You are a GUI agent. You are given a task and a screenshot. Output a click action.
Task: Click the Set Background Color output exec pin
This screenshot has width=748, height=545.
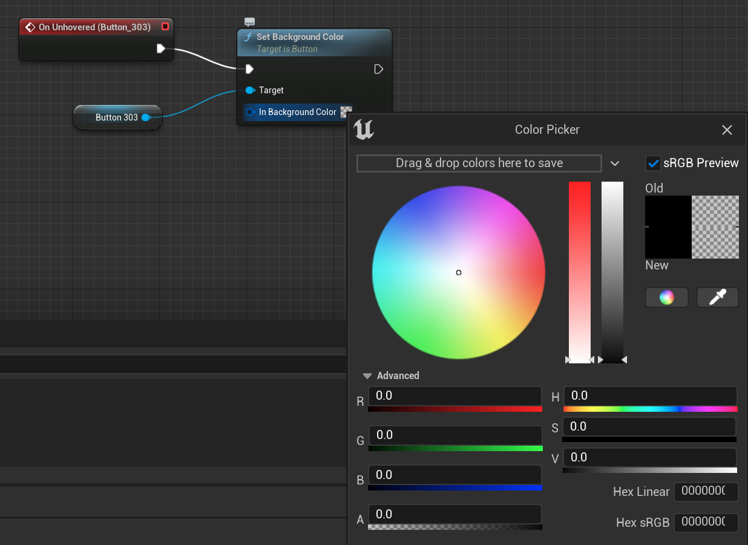pos(378,69)
